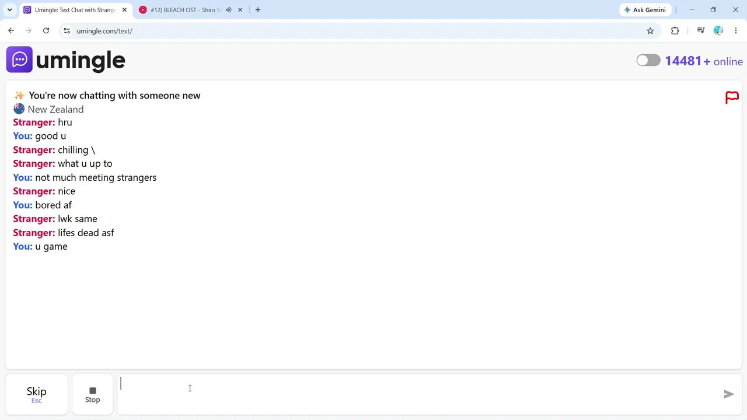747x420 pixels.
Task: Click the sparkles emoji icon
Action: (x=19, y=96)
